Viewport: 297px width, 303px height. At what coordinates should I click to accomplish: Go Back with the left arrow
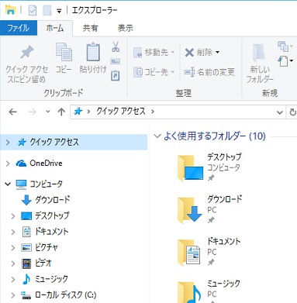click(x=12, y=112)
